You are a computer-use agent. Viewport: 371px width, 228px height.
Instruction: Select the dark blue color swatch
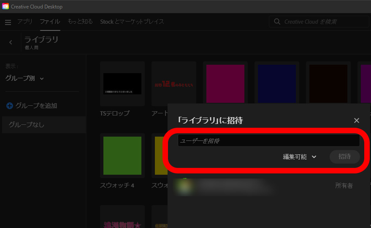coord(277,84)
